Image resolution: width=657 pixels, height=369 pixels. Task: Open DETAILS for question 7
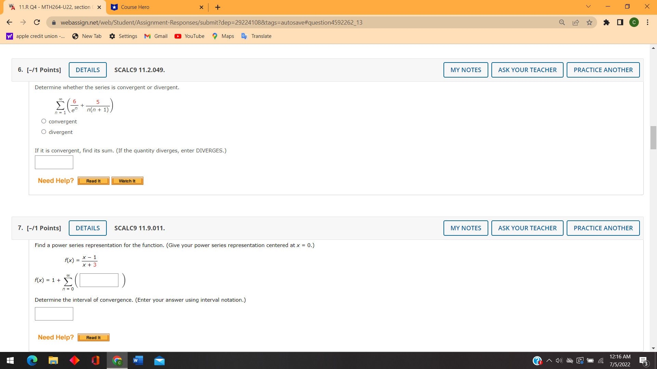pyautogui.click(x=88, y=228)
